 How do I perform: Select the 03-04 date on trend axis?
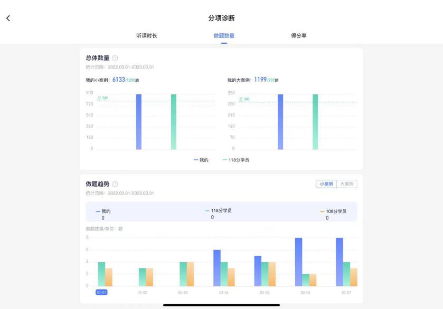(x=224, y=293)
